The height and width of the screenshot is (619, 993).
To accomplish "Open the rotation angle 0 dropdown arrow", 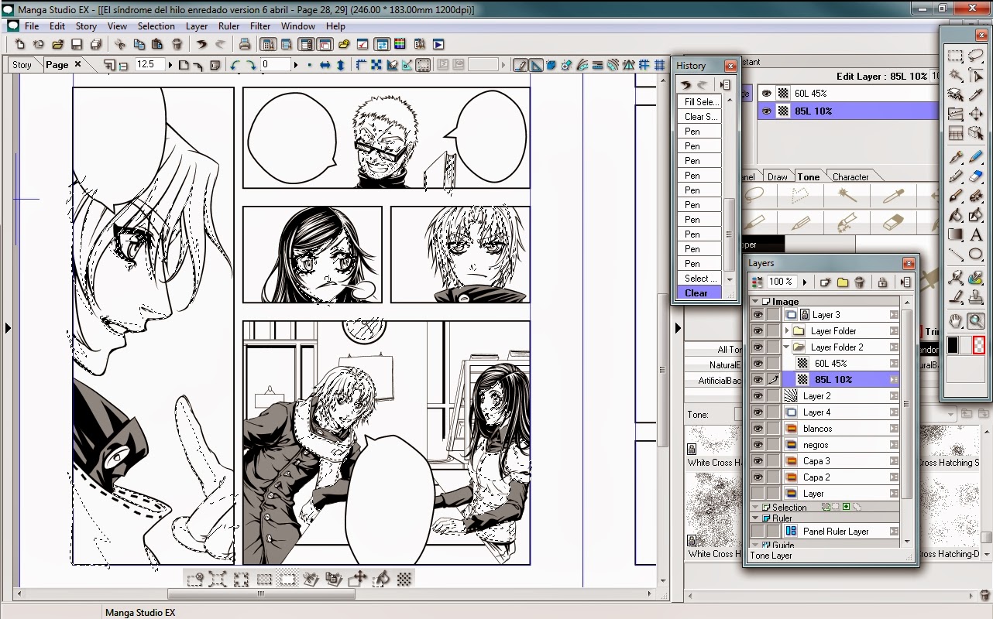I will pyautogui.click(x=296, y=65).
